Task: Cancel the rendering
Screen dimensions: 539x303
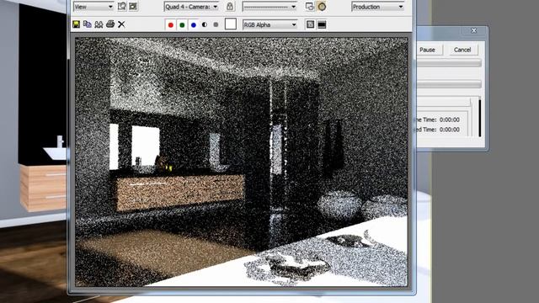Action: [462, 50]
